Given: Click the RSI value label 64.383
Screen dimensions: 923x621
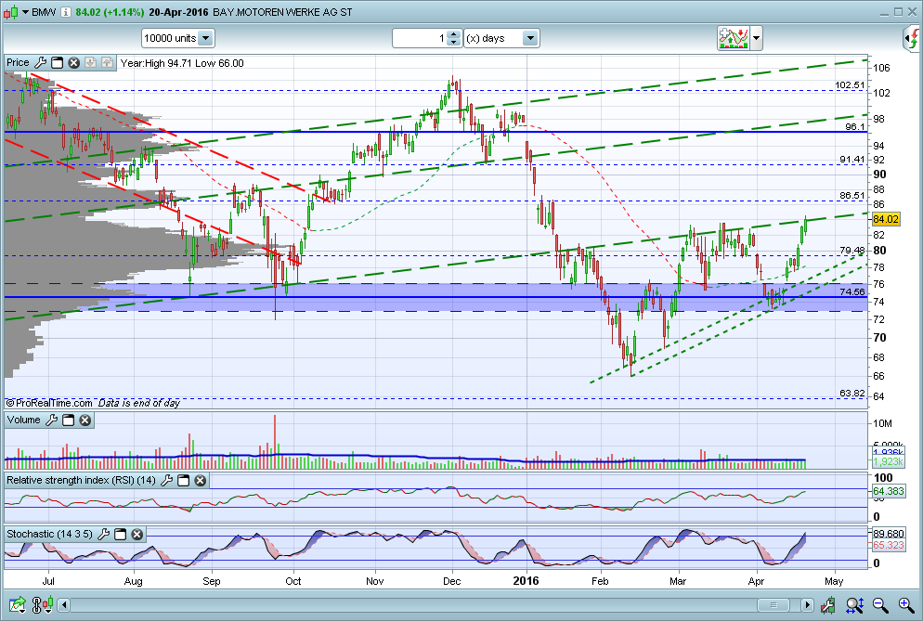Looking at the screenshot, I should [x=888, y=491].
